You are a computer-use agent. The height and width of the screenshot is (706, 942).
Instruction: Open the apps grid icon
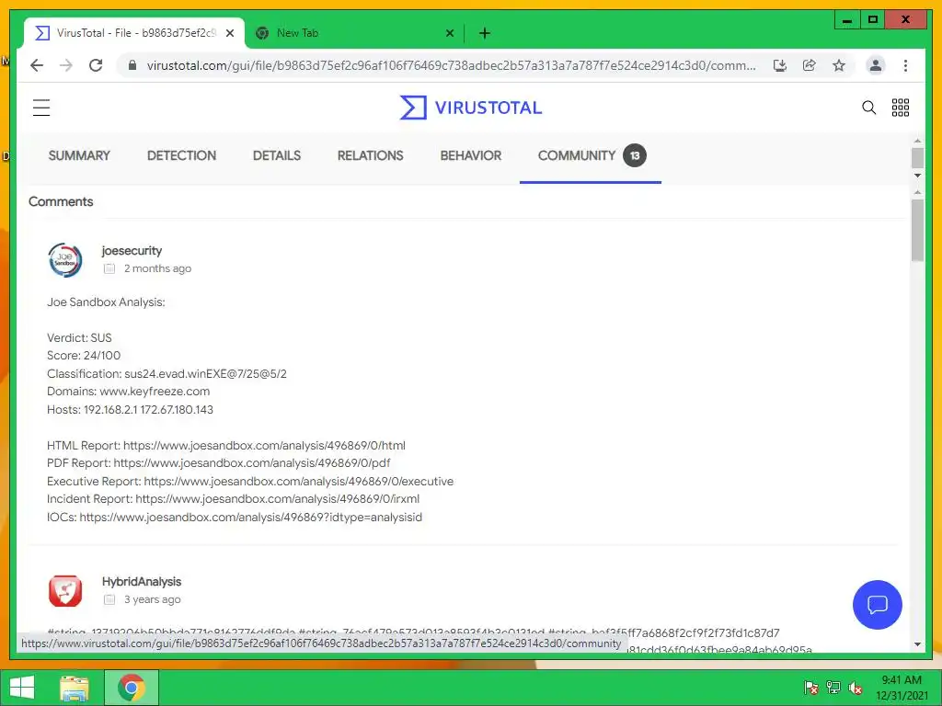[900, 108]
